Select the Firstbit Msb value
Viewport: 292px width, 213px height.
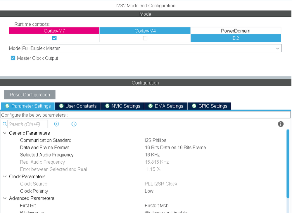156,206
